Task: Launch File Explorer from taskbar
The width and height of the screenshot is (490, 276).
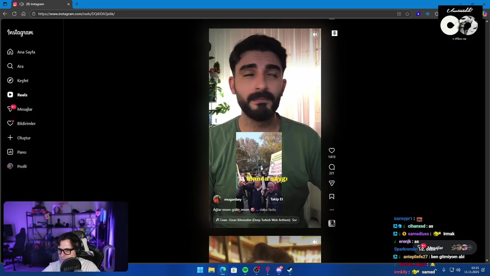Action: (211, 270)
